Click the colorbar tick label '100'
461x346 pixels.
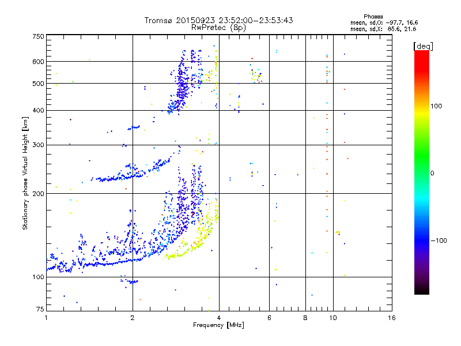pyautogui.click(x=436, y=106)
